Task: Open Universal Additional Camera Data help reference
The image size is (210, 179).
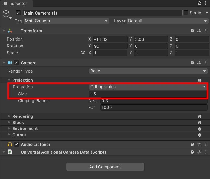Action: [x=192, y=152]
